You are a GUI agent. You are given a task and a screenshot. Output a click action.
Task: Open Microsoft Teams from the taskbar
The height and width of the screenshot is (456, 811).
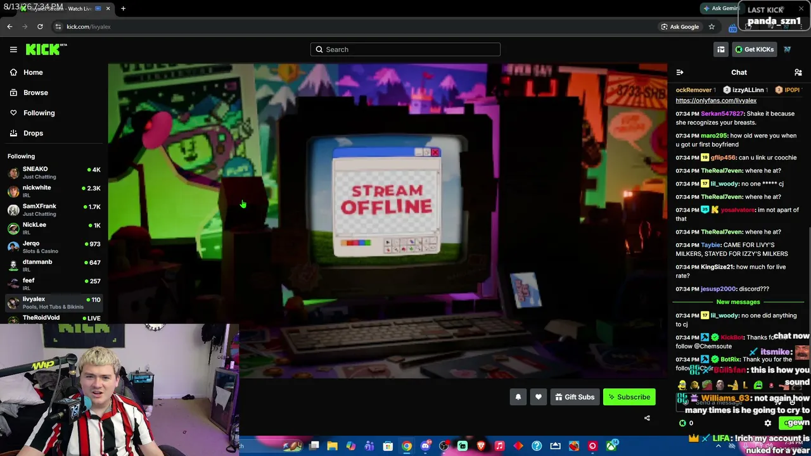[x=369, y=446]
